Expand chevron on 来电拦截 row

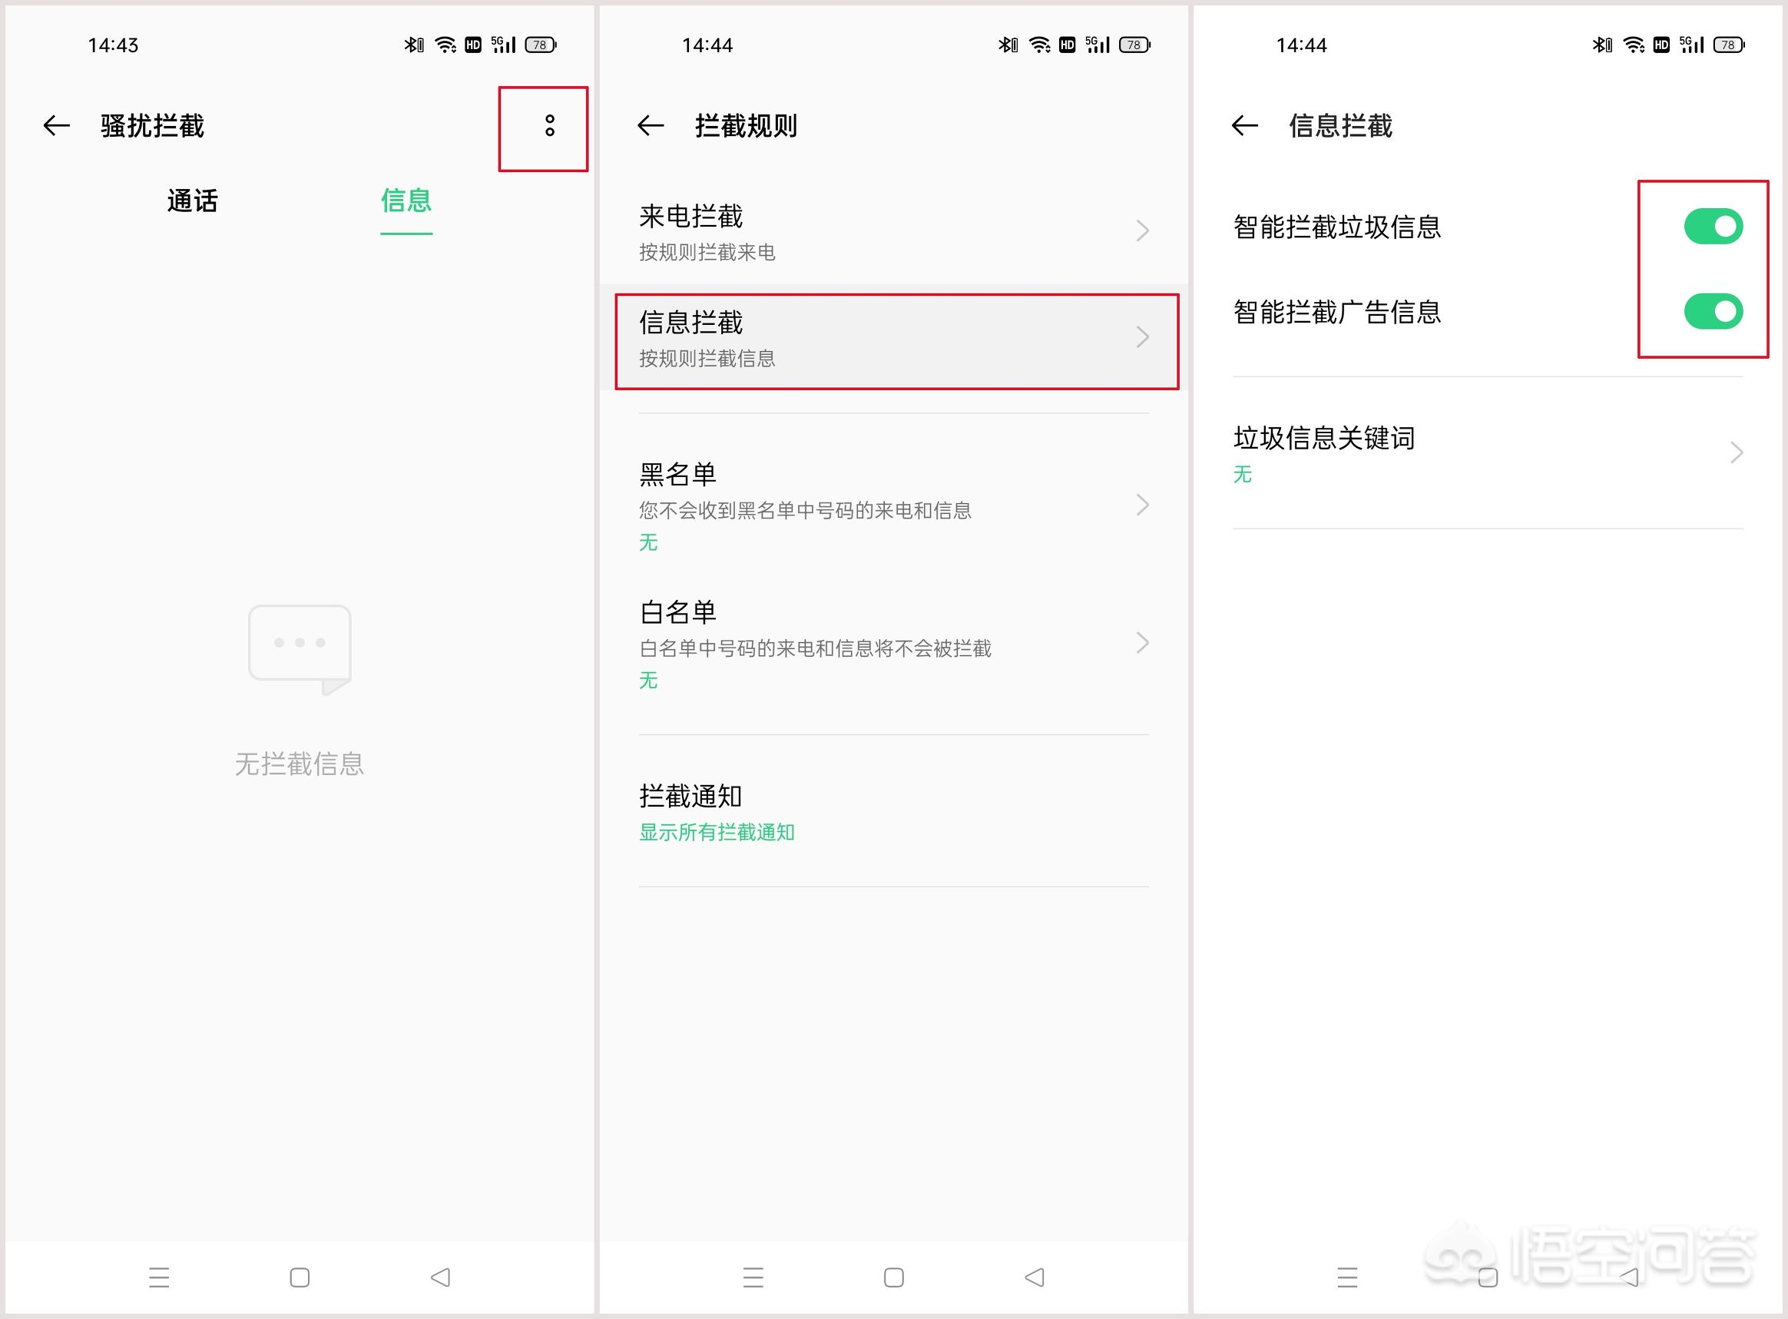click(x=1142, y=231)
